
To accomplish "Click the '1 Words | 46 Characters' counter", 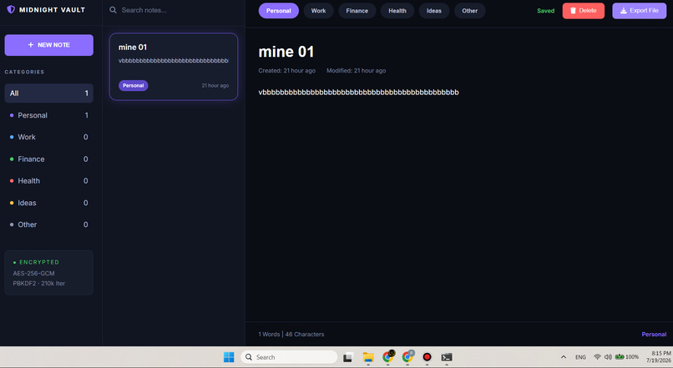I will point(291,334).
